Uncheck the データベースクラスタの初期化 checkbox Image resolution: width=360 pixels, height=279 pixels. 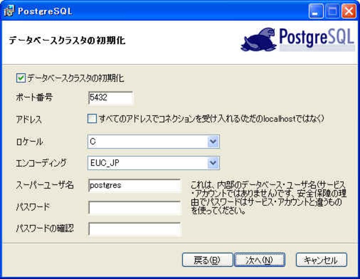pos(21,78)
